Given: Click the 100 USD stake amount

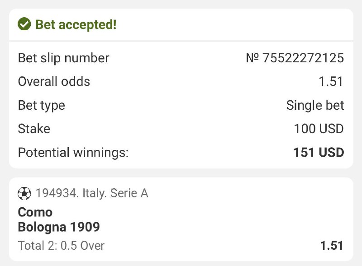Looking at the screenshot, I should click(319, 129).
